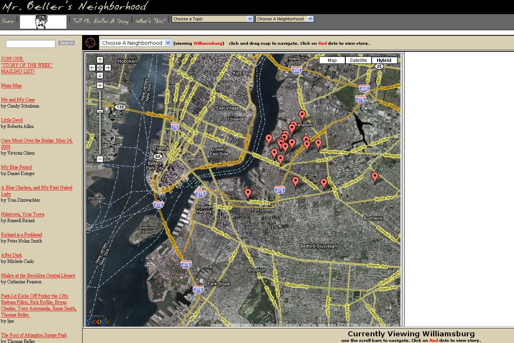
Task: Click the center return-to-last-result map button
Action: point(100,68)
